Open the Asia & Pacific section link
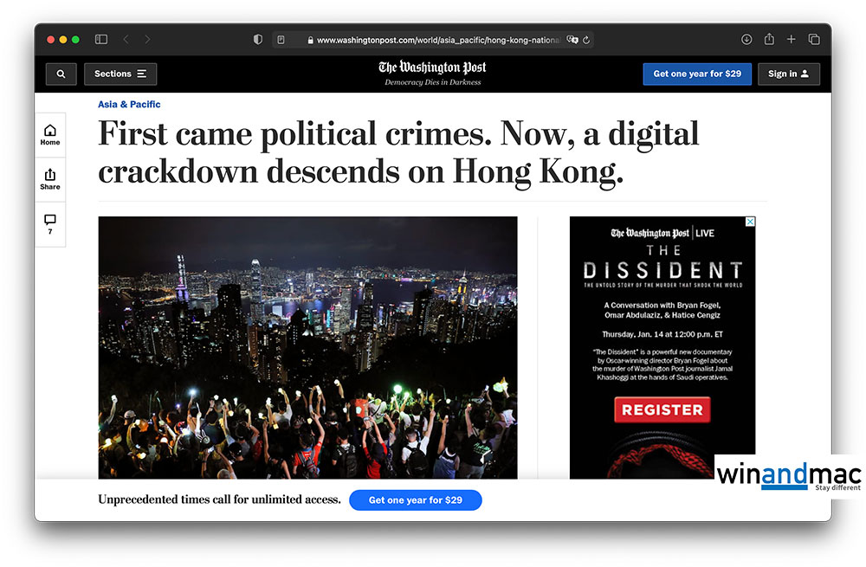The image size is (866, 567). [129, 105]
